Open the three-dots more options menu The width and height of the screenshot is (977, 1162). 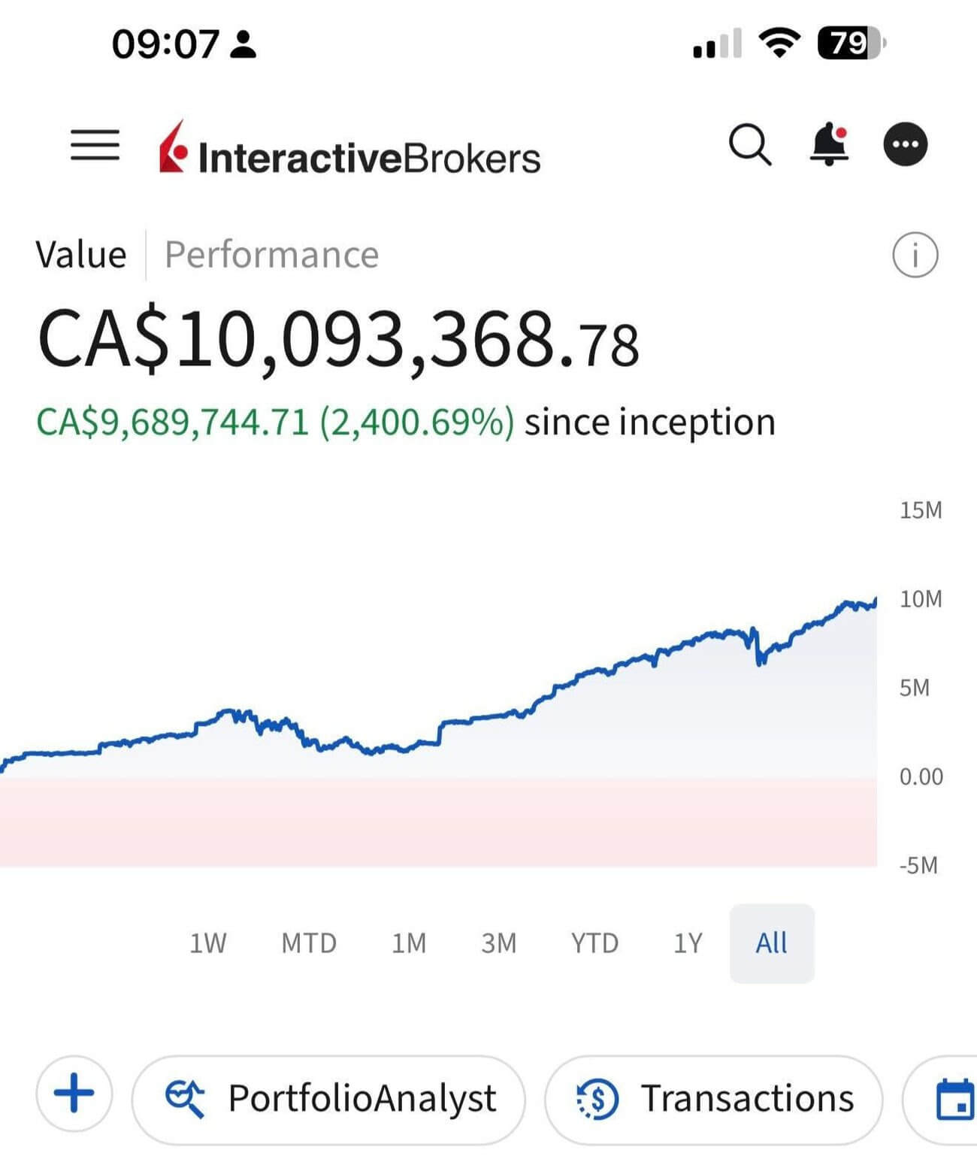pyautogui.click(x=905, y=144)
